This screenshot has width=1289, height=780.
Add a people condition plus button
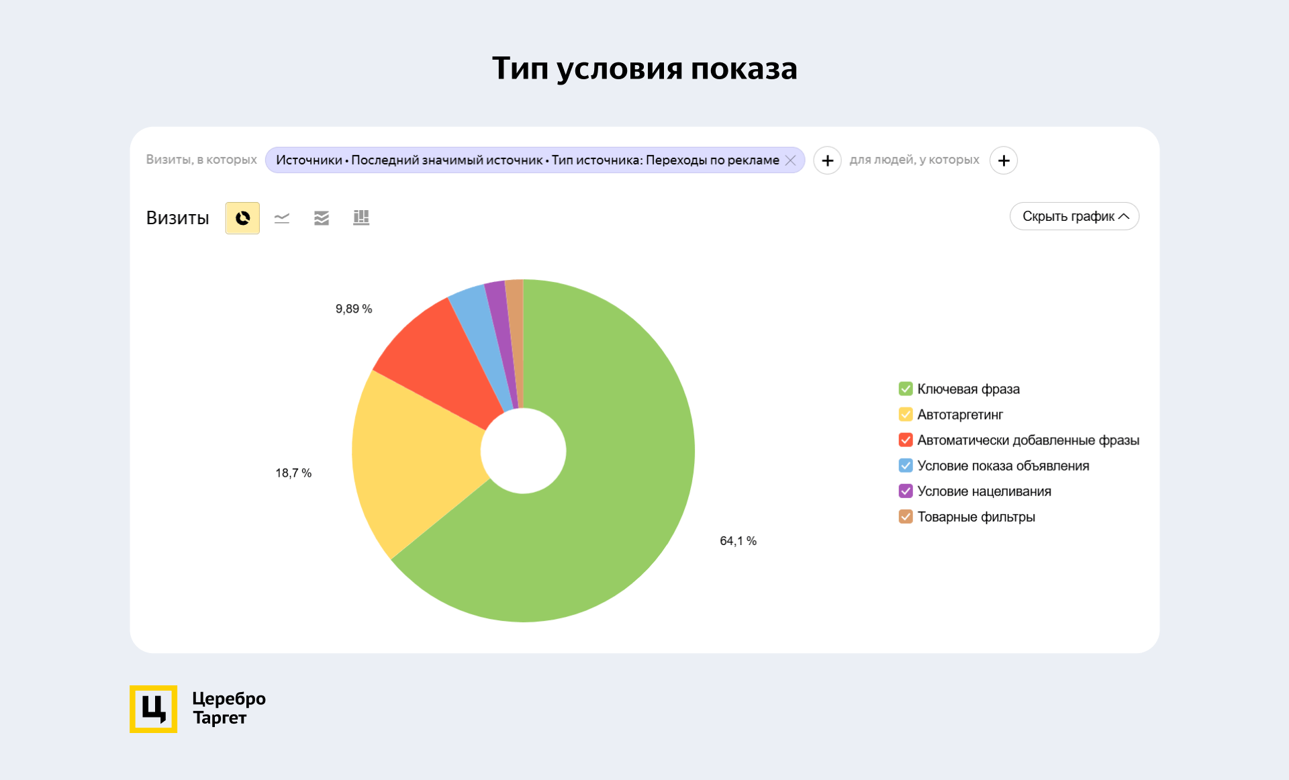point(1003,160)
